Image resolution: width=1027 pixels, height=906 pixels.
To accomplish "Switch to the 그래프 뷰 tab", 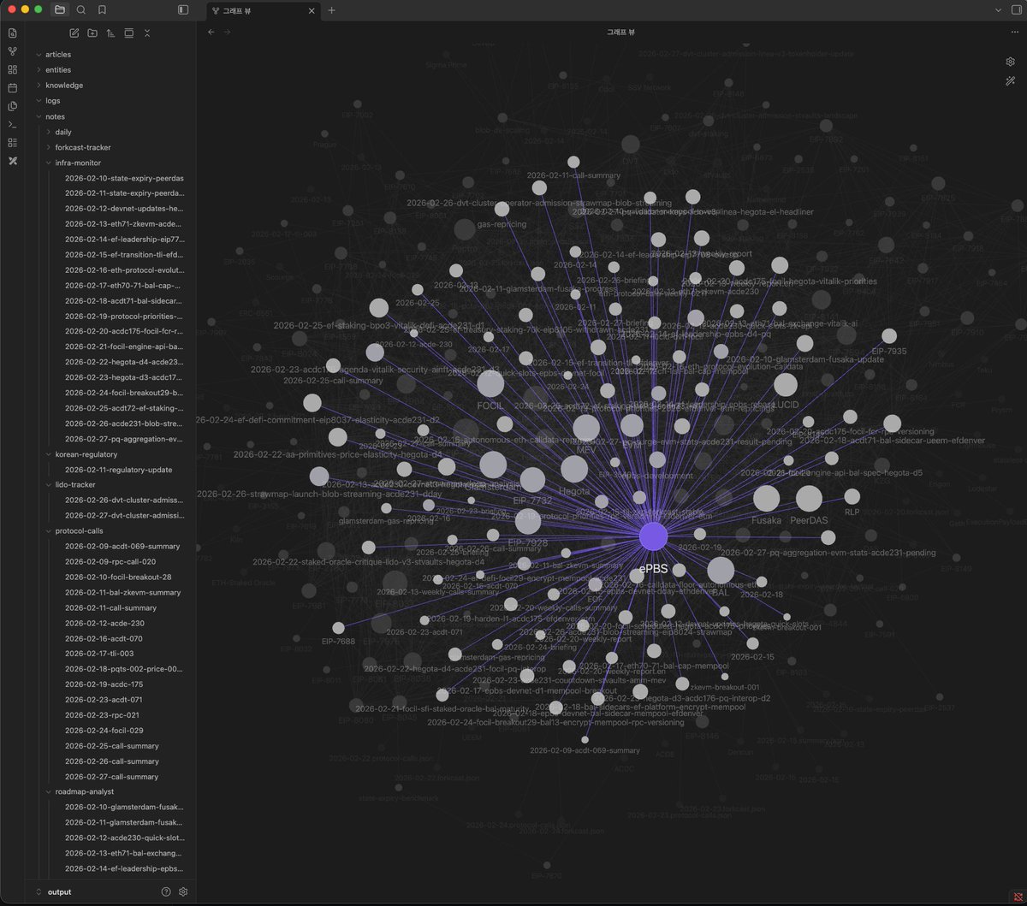I will click(262, 10).
